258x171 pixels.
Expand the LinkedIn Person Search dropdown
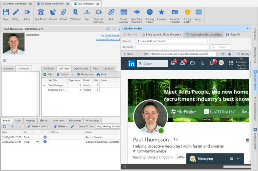207,41
